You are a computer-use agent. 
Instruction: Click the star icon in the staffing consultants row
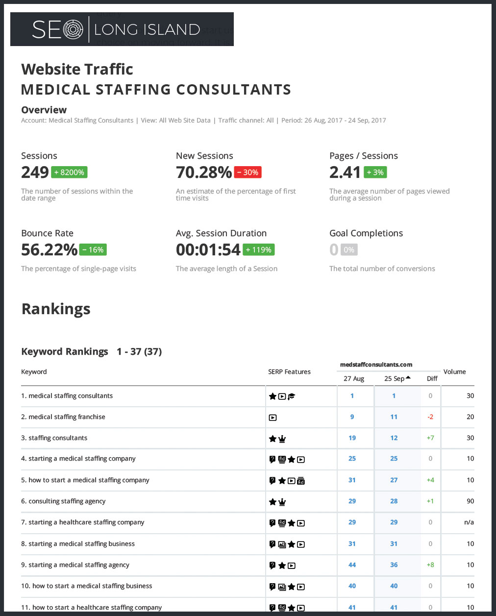click(x=273, y=439)
